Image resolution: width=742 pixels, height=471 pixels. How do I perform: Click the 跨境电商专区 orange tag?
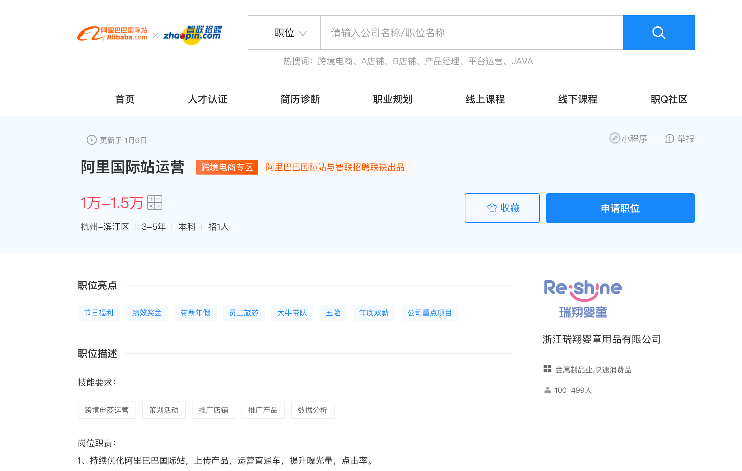point(227,167)
